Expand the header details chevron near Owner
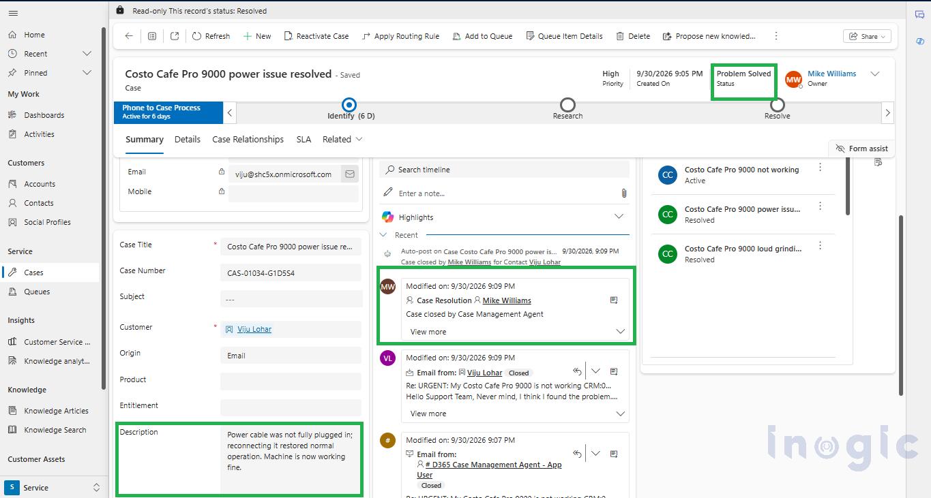 [875, 74]
